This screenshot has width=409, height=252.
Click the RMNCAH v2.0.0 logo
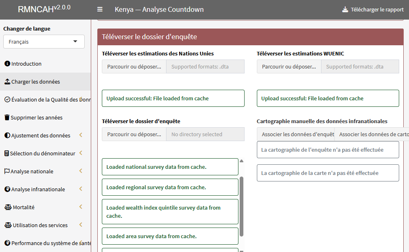[x=44, y=9]
